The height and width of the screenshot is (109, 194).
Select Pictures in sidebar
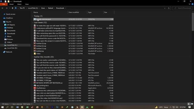(x=10, y=39)
